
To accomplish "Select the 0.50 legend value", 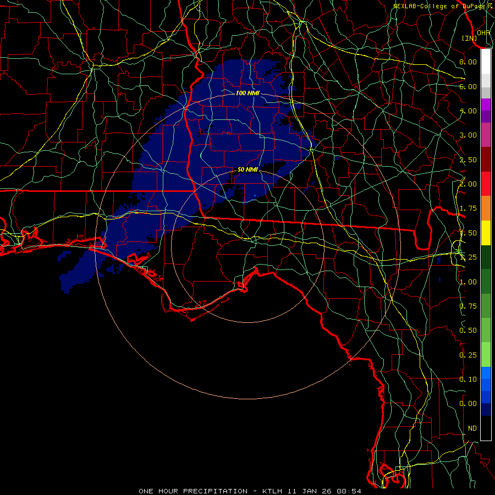I will pyautogui.click(x=468, y=331).
